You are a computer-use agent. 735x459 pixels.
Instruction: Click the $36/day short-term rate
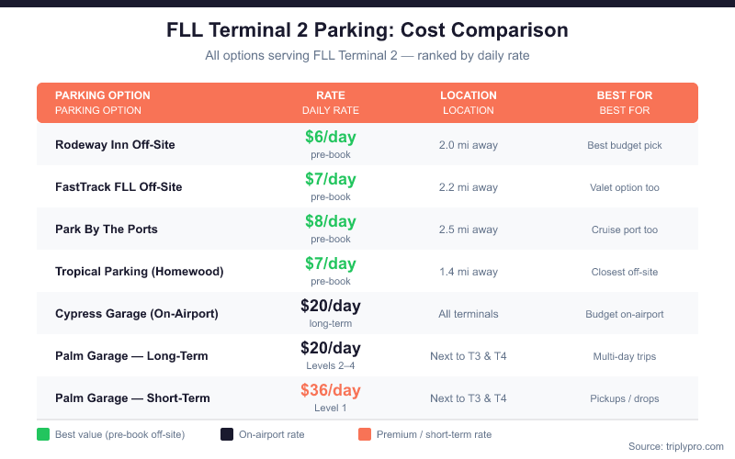(x=331, y=391)
